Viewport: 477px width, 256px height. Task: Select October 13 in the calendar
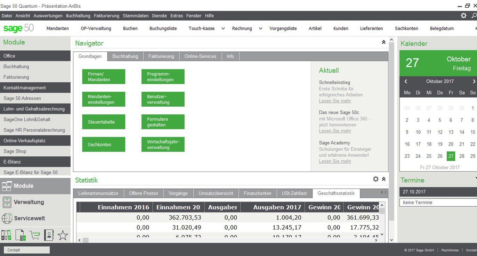pyautogui.click(x=451, y=132)
